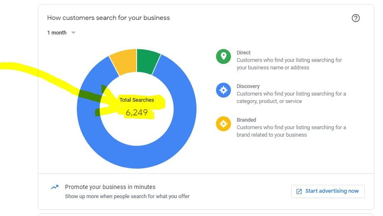Click the green Direct location pin icon
Viewport: 383px width, 216px height.
pyautogui.click(x=223, y=56)
